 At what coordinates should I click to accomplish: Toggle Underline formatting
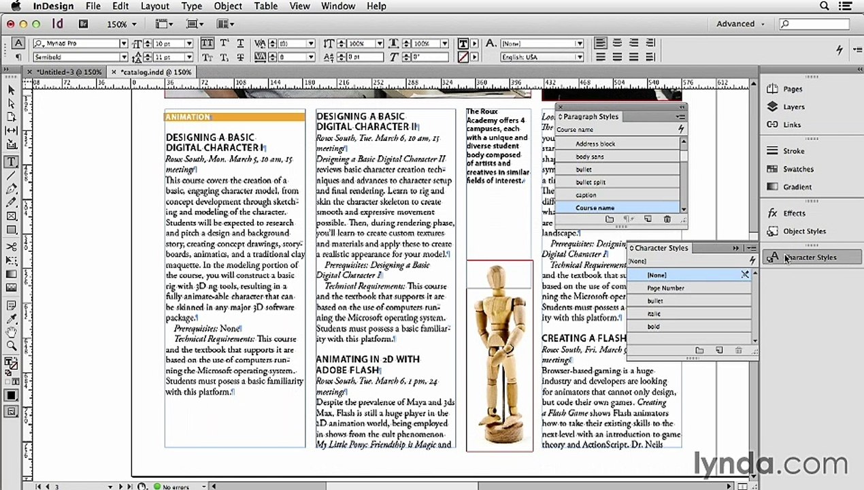click(239, 43)
